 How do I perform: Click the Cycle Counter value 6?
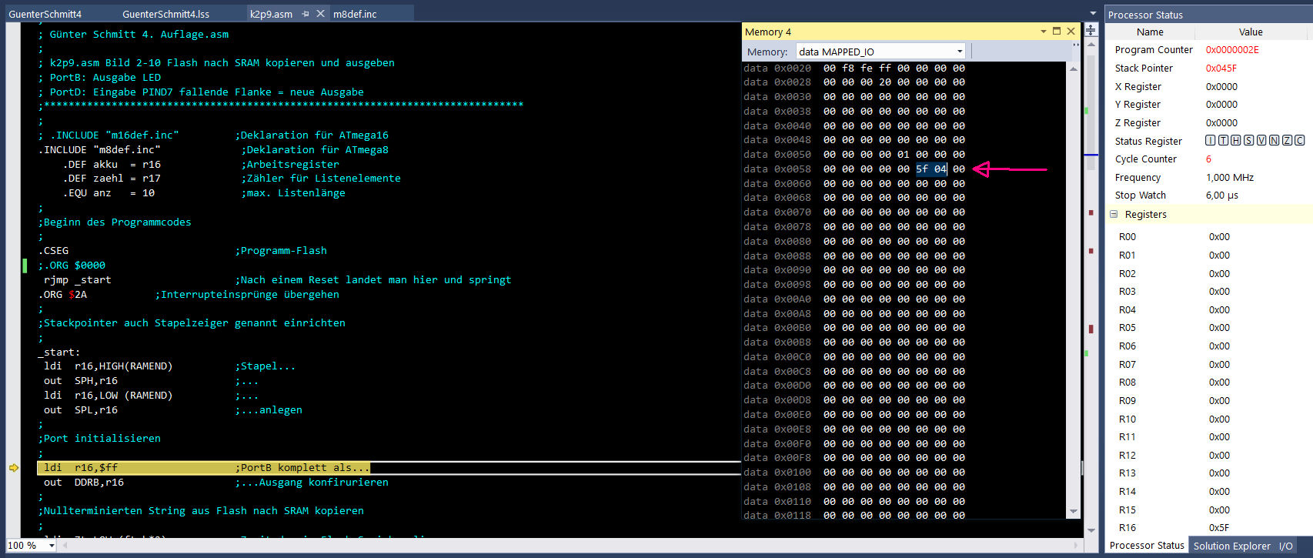tap(1208, 159)
